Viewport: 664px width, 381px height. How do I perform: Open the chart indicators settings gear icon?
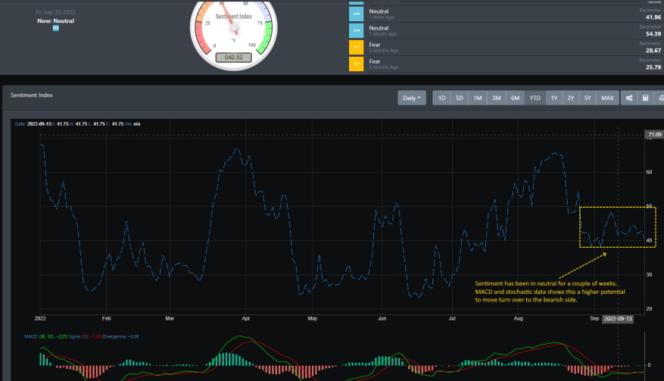click(628, 98)
